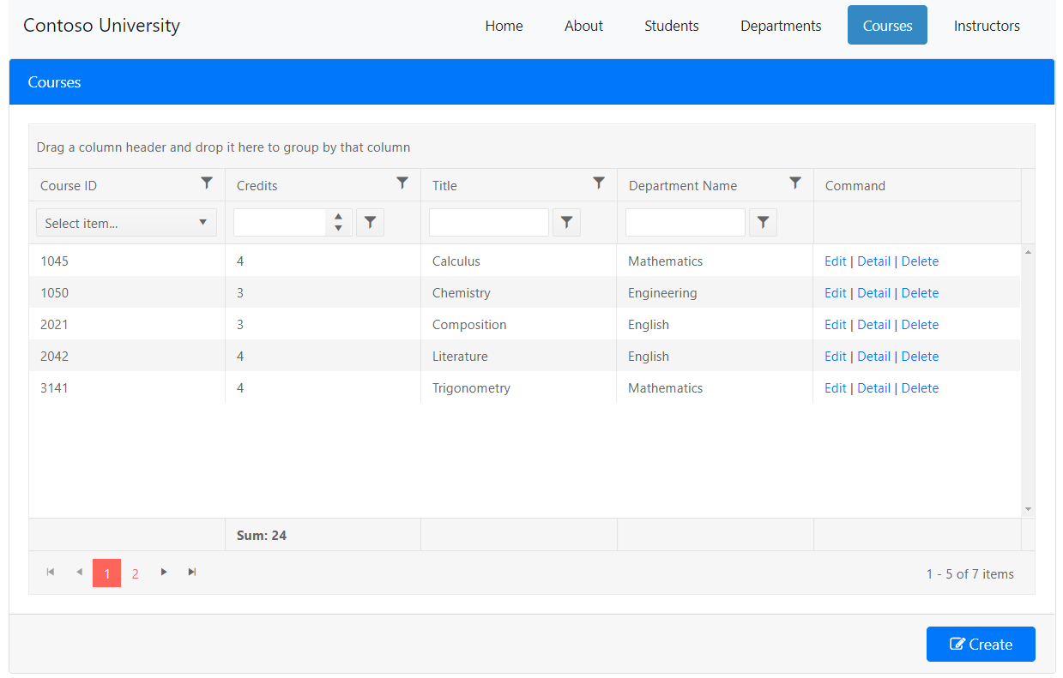1063x678 pixels.
Task: Increase the Credits filter value with up arrow
Action: coord(339,217)
